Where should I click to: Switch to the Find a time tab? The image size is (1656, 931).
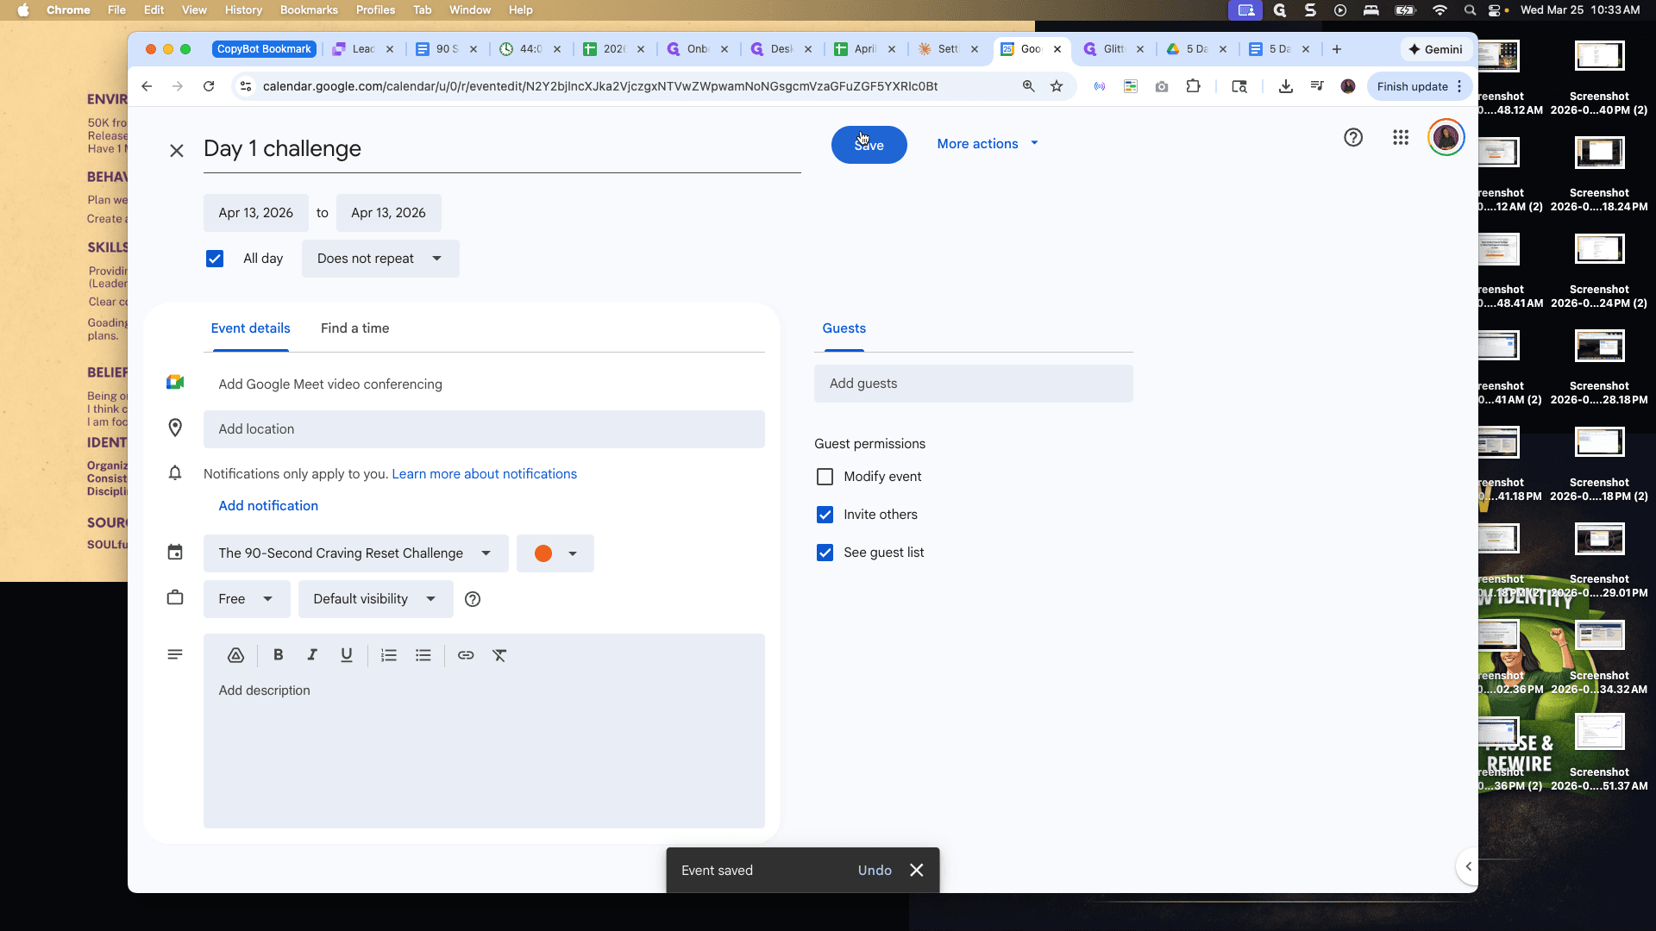click(354, 328)
